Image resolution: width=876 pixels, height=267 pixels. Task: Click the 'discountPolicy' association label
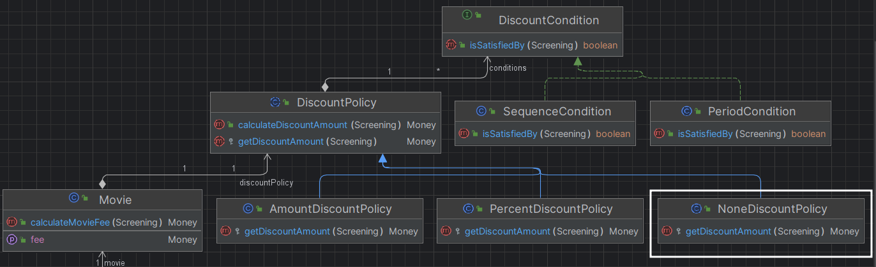tap(266, 182)
